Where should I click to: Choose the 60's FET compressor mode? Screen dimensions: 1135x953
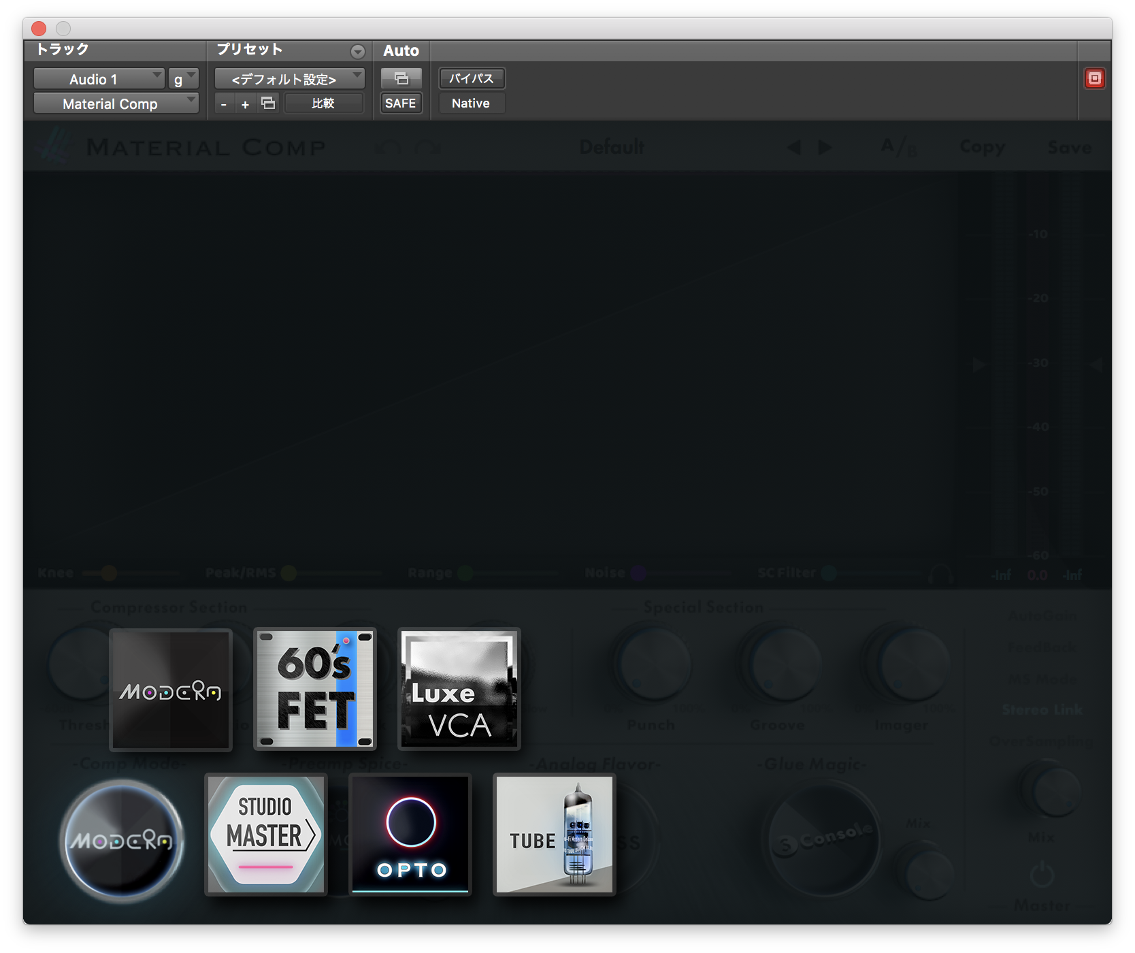[x=315, y=689]
